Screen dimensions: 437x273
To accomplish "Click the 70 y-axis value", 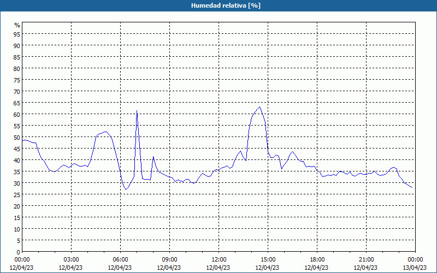I will (17, 91).
